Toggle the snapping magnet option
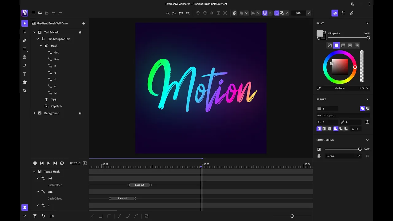The width and height of the screenshot is (393, 221). [x=265, y=13]
